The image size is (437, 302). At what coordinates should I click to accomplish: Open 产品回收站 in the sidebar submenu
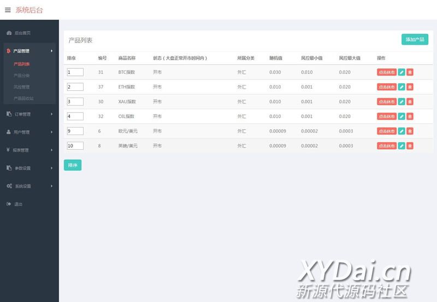pyautogui.click(x=23, y=98)
